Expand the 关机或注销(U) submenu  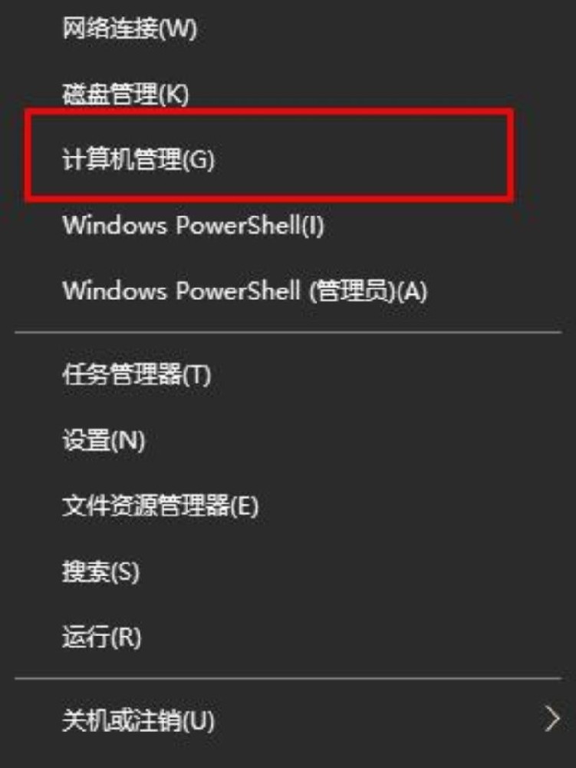coord(288,720)
